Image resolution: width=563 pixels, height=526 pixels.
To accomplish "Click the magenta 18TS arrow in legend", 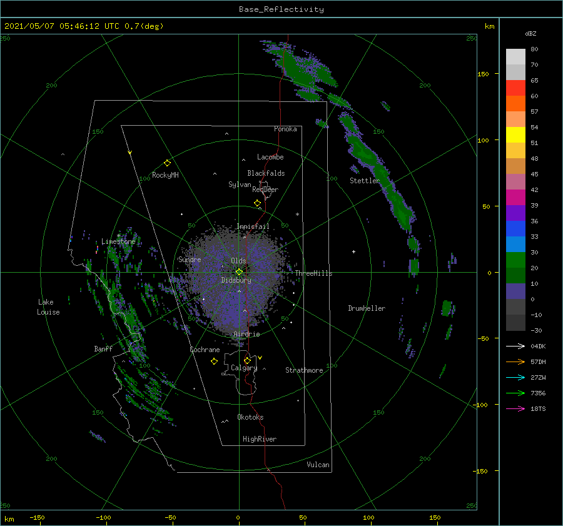I will click(515, 408).
